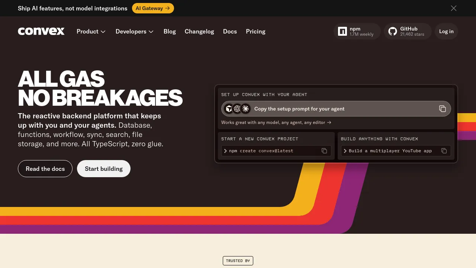Image resolution: width=476 pixels, height=268 pixels.
Task: Click the 'Ship AI features' banner text
Action: tap(73, 8)
